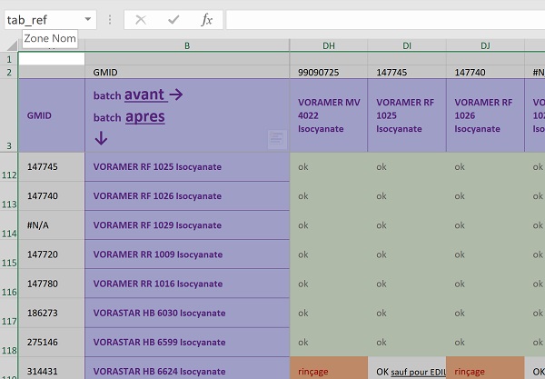Image resolution: width=545 pixels, height=379 pixels.
Task: Click GMID 147745 cell in row 112
Action: pos(52,167)
